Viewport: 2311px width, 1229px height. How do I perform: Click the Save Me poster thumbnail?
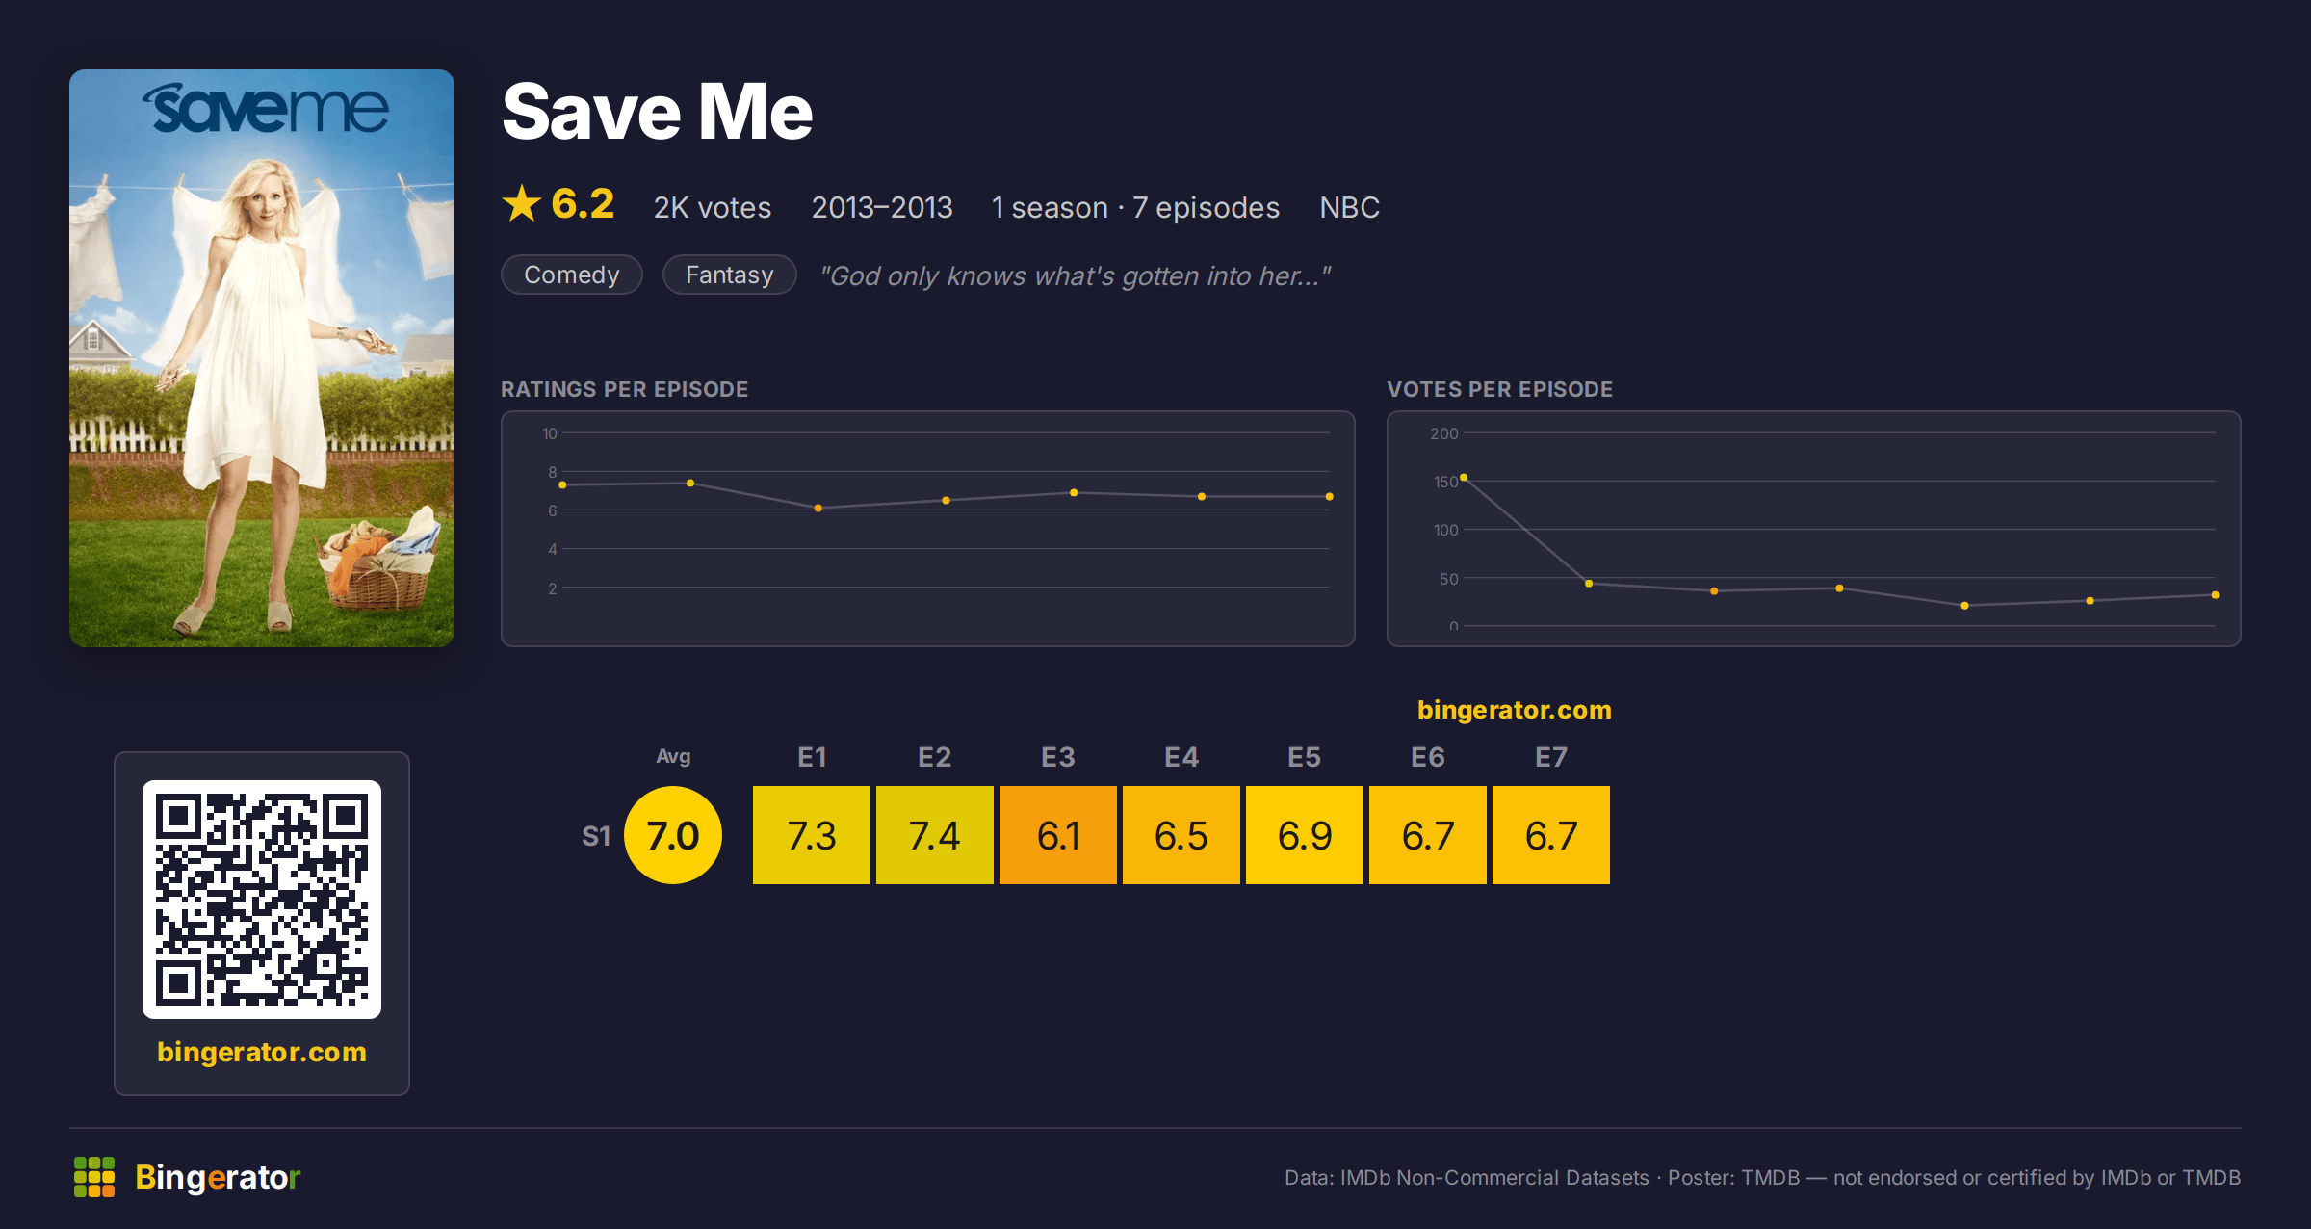(x=262, y=358)
